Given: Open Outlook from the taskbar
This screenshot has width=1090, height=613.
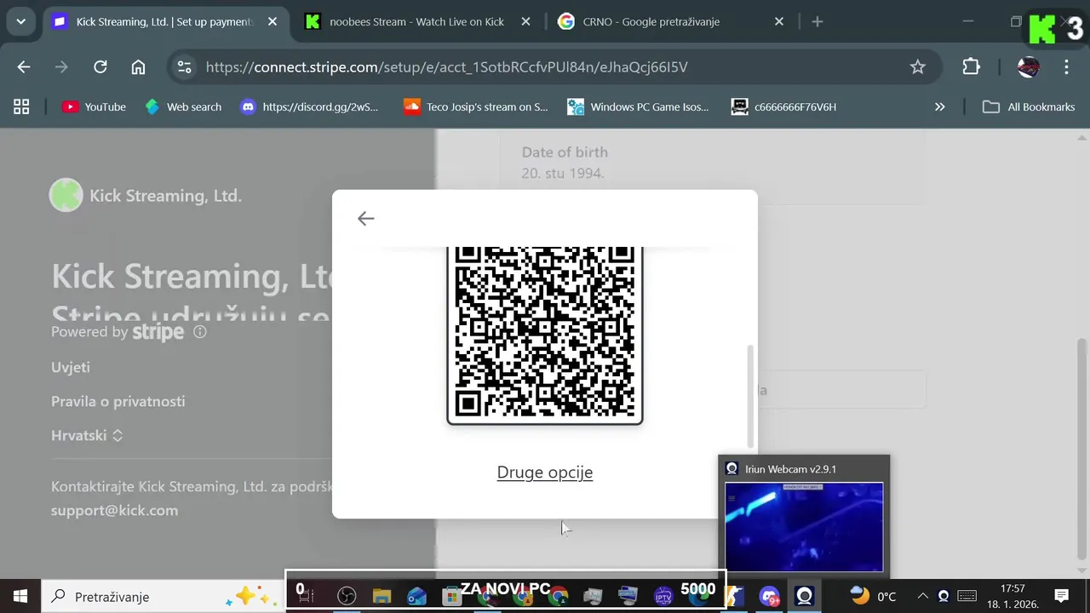Looking at the screenshot, I should tap(416, 596).
